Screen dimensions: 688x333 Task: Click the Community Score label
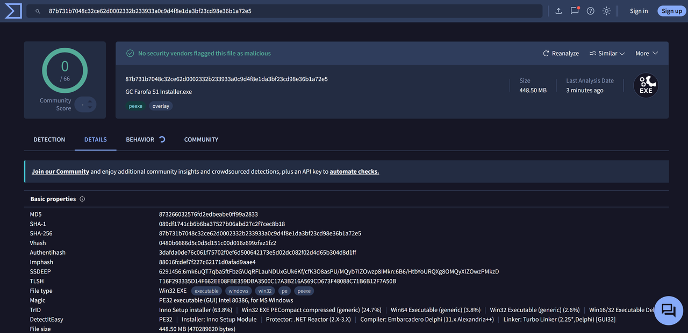(x=55, y=105)
